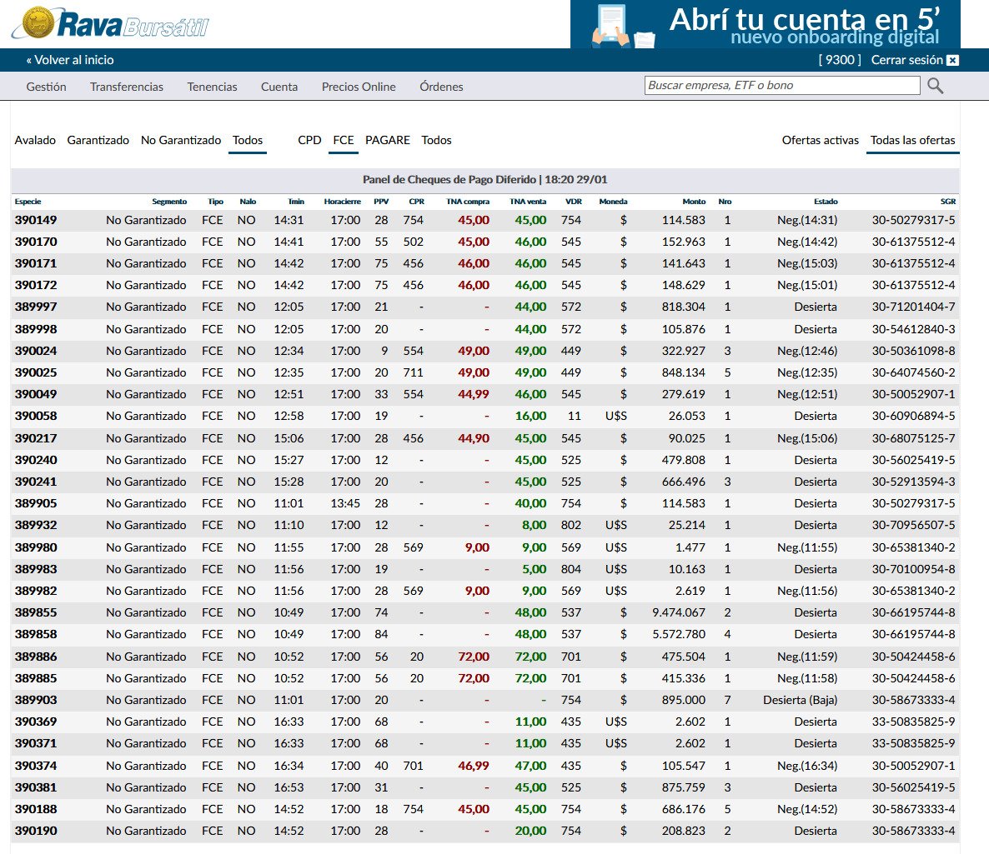Open the Precios Online menu
Screen dimensions: 989x854
coord(359,87)
